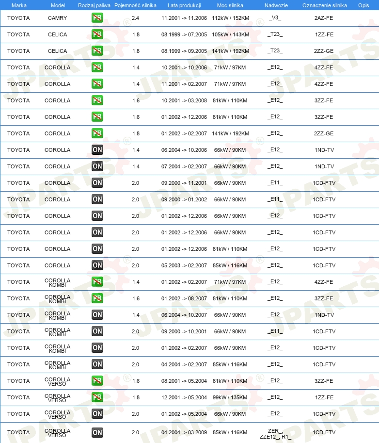Click petrol icon for CELICA 105kW / 143KM
Image resolution: width=379 pixels, height=443 pixels.
click(x=97, y=34)
